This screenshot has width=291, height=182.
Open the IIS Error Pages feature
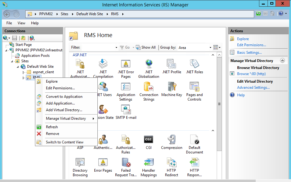coord(103,165)
